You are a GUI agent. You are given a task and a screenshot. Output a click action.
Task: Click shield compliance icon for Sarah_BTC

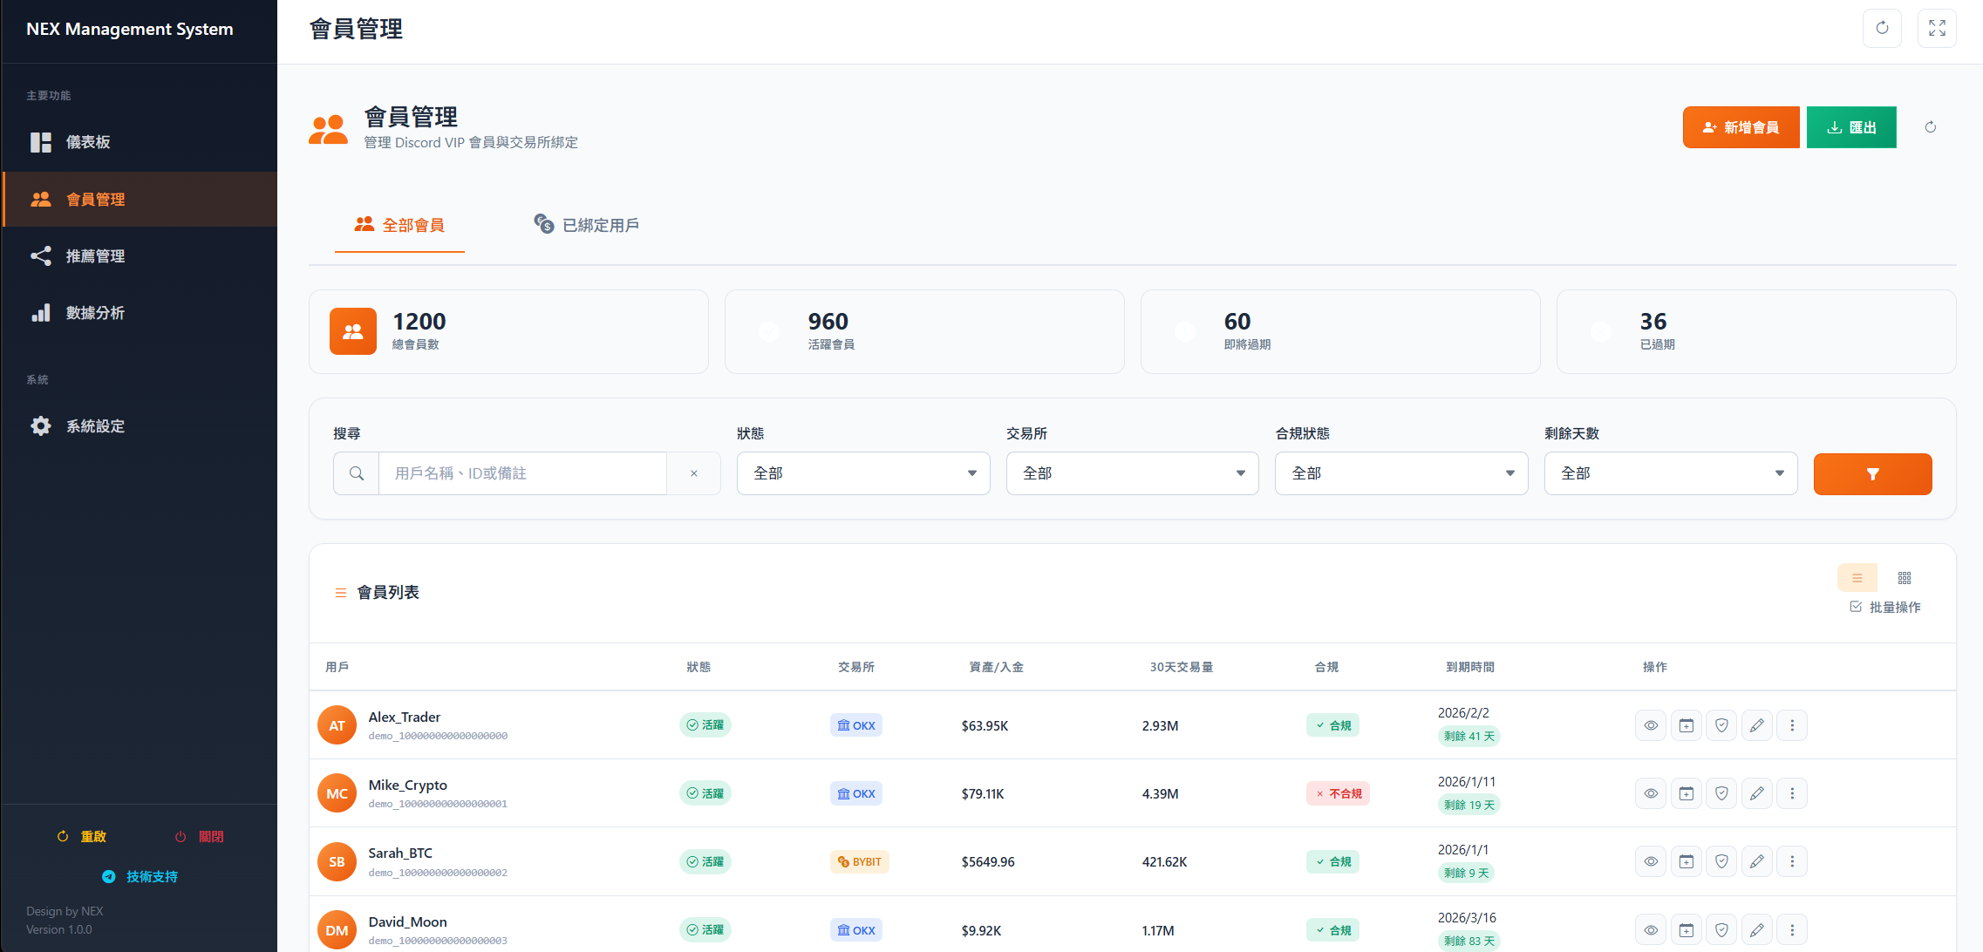click(1721, 861)
